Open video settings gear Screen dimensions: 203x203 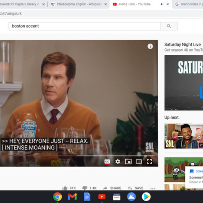[118, 161]
